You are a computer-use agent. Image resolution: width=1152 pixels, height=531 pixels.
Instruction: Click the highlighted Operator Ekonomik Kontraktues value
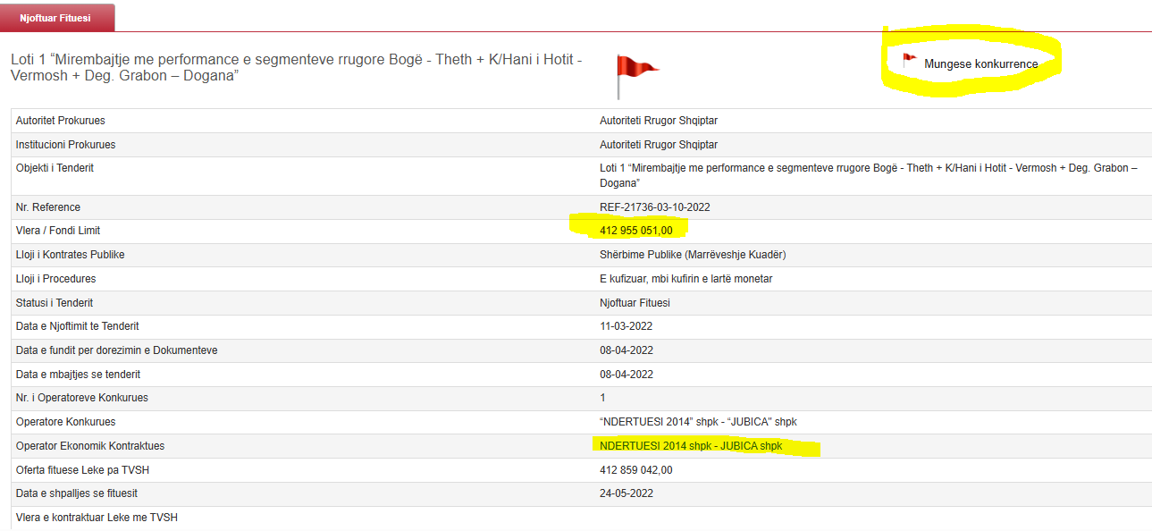(691, 446)
